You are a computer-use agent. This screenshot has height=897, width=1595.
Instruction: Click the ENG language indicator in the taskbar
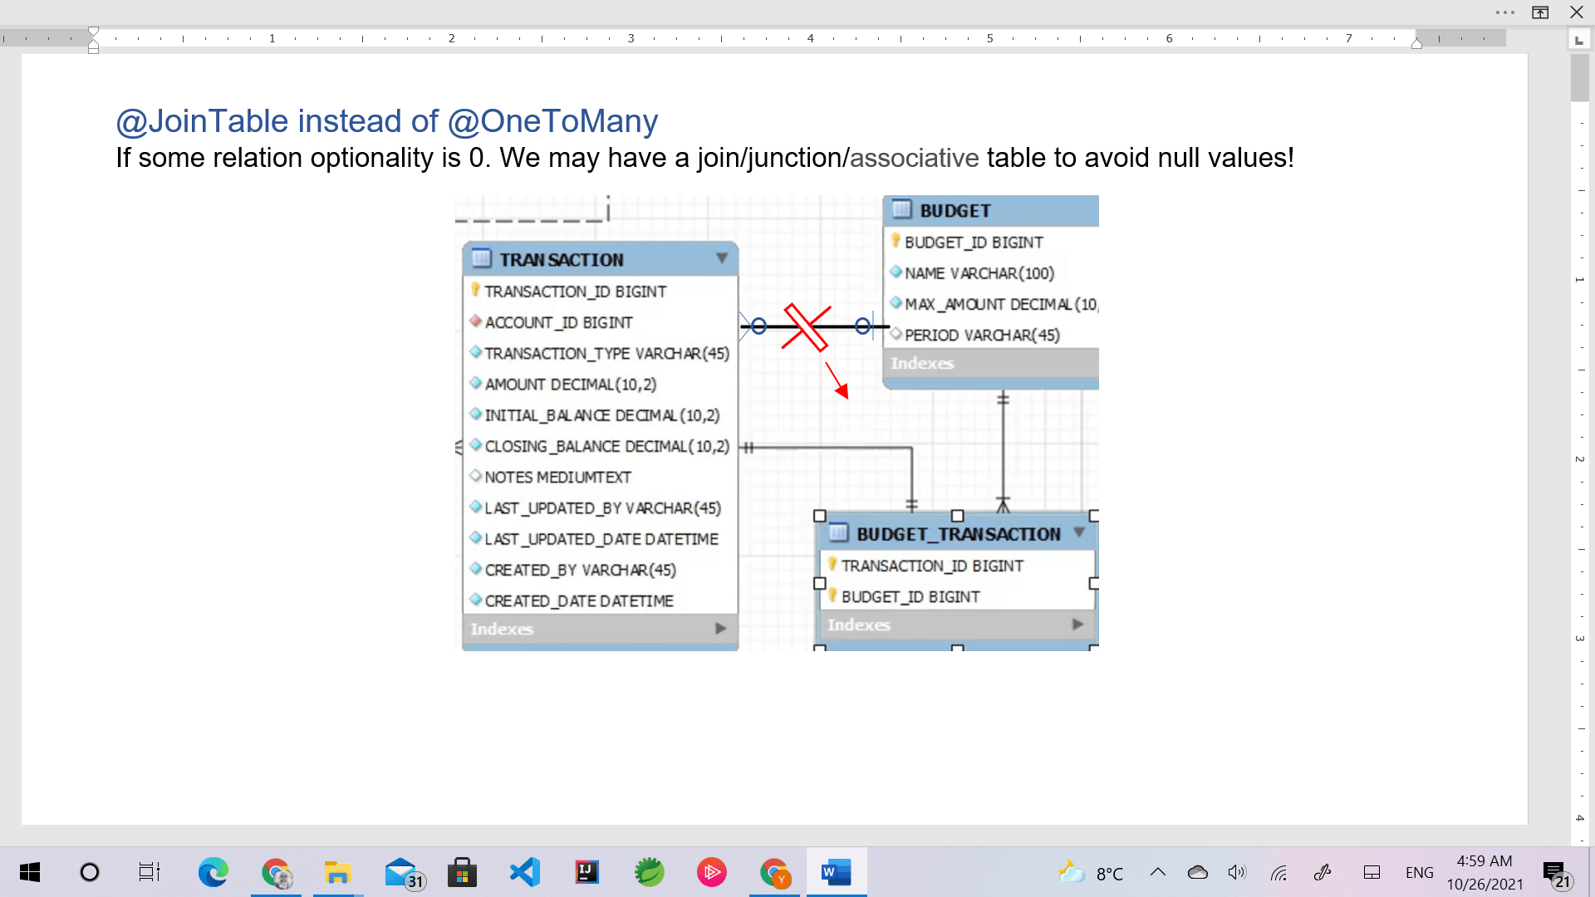click(x=1420, y=872)
